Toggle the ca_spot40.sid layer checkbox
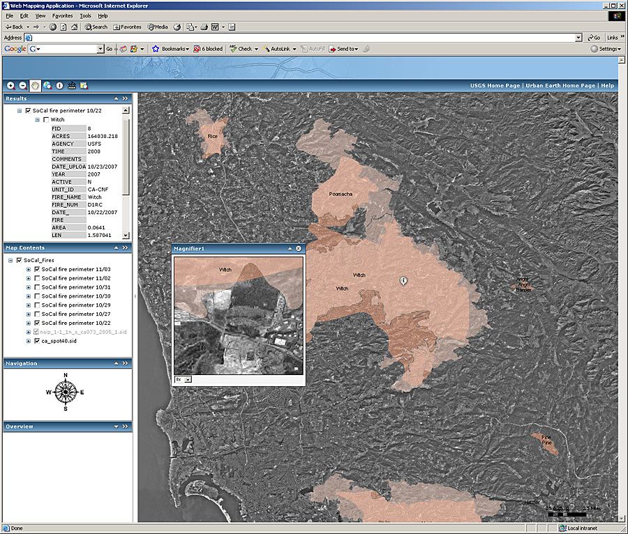This screenshot has height=534, width=628. [x=37, y=342]
